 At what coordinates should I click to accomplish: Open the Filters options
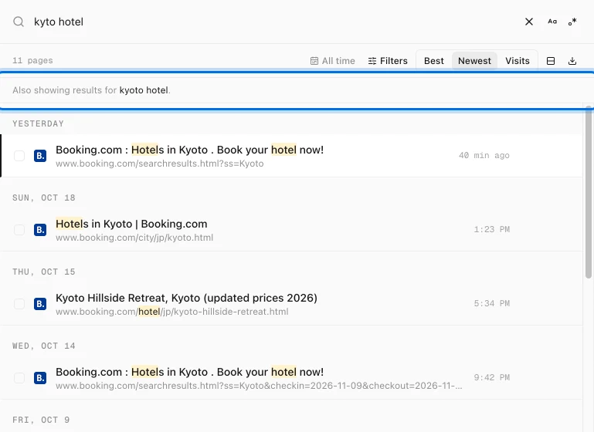[388, 61]
